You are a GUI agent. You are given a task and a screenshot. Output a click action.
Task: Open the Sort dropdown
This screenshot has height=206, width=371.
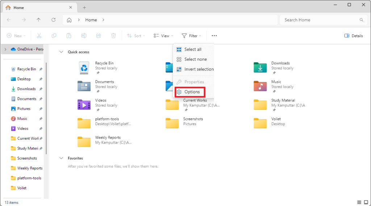[136, 36]
